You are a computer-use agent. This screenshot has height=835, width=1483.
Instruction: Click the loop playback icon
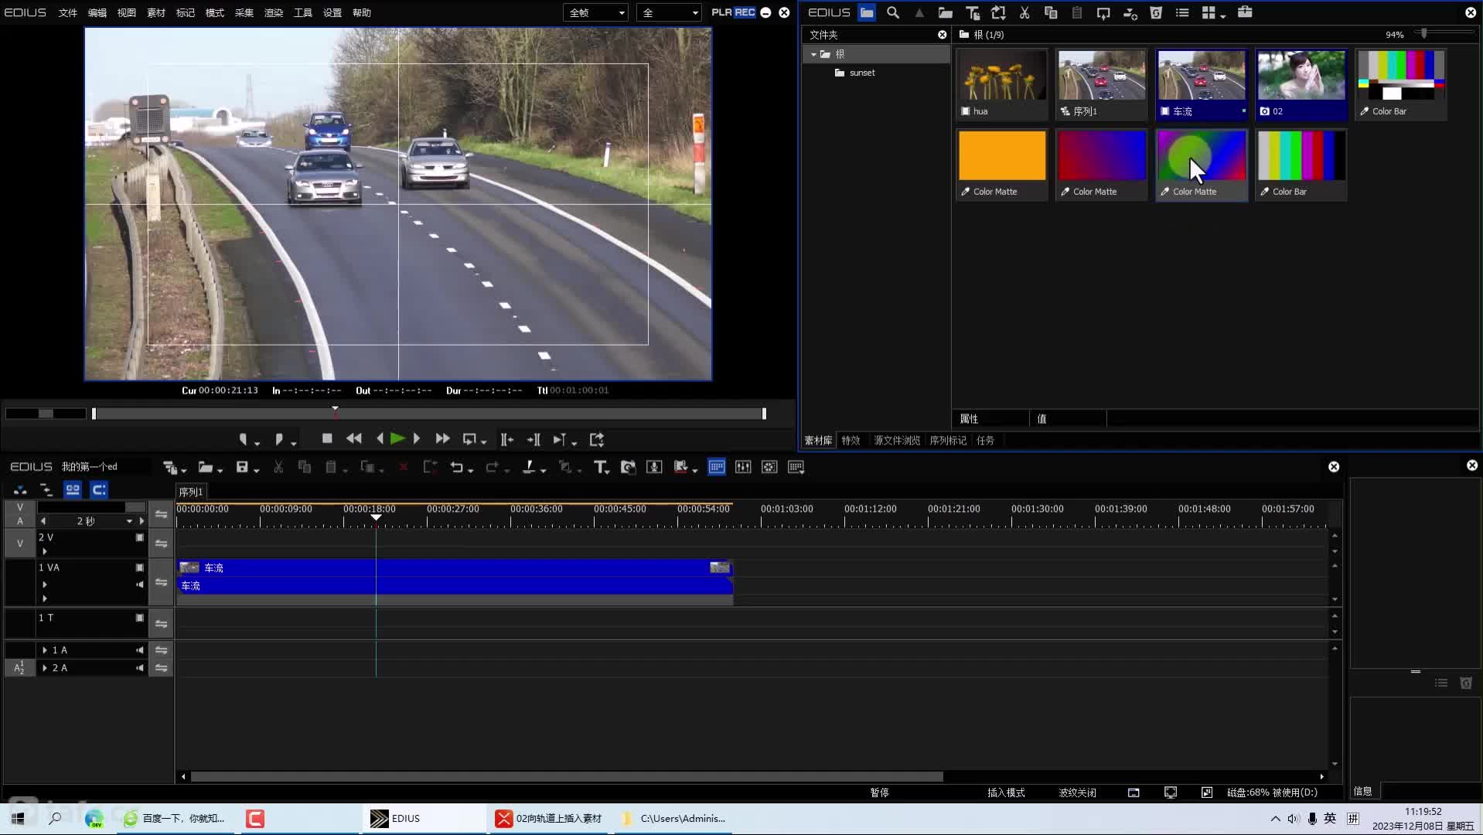tap(469, 439)
